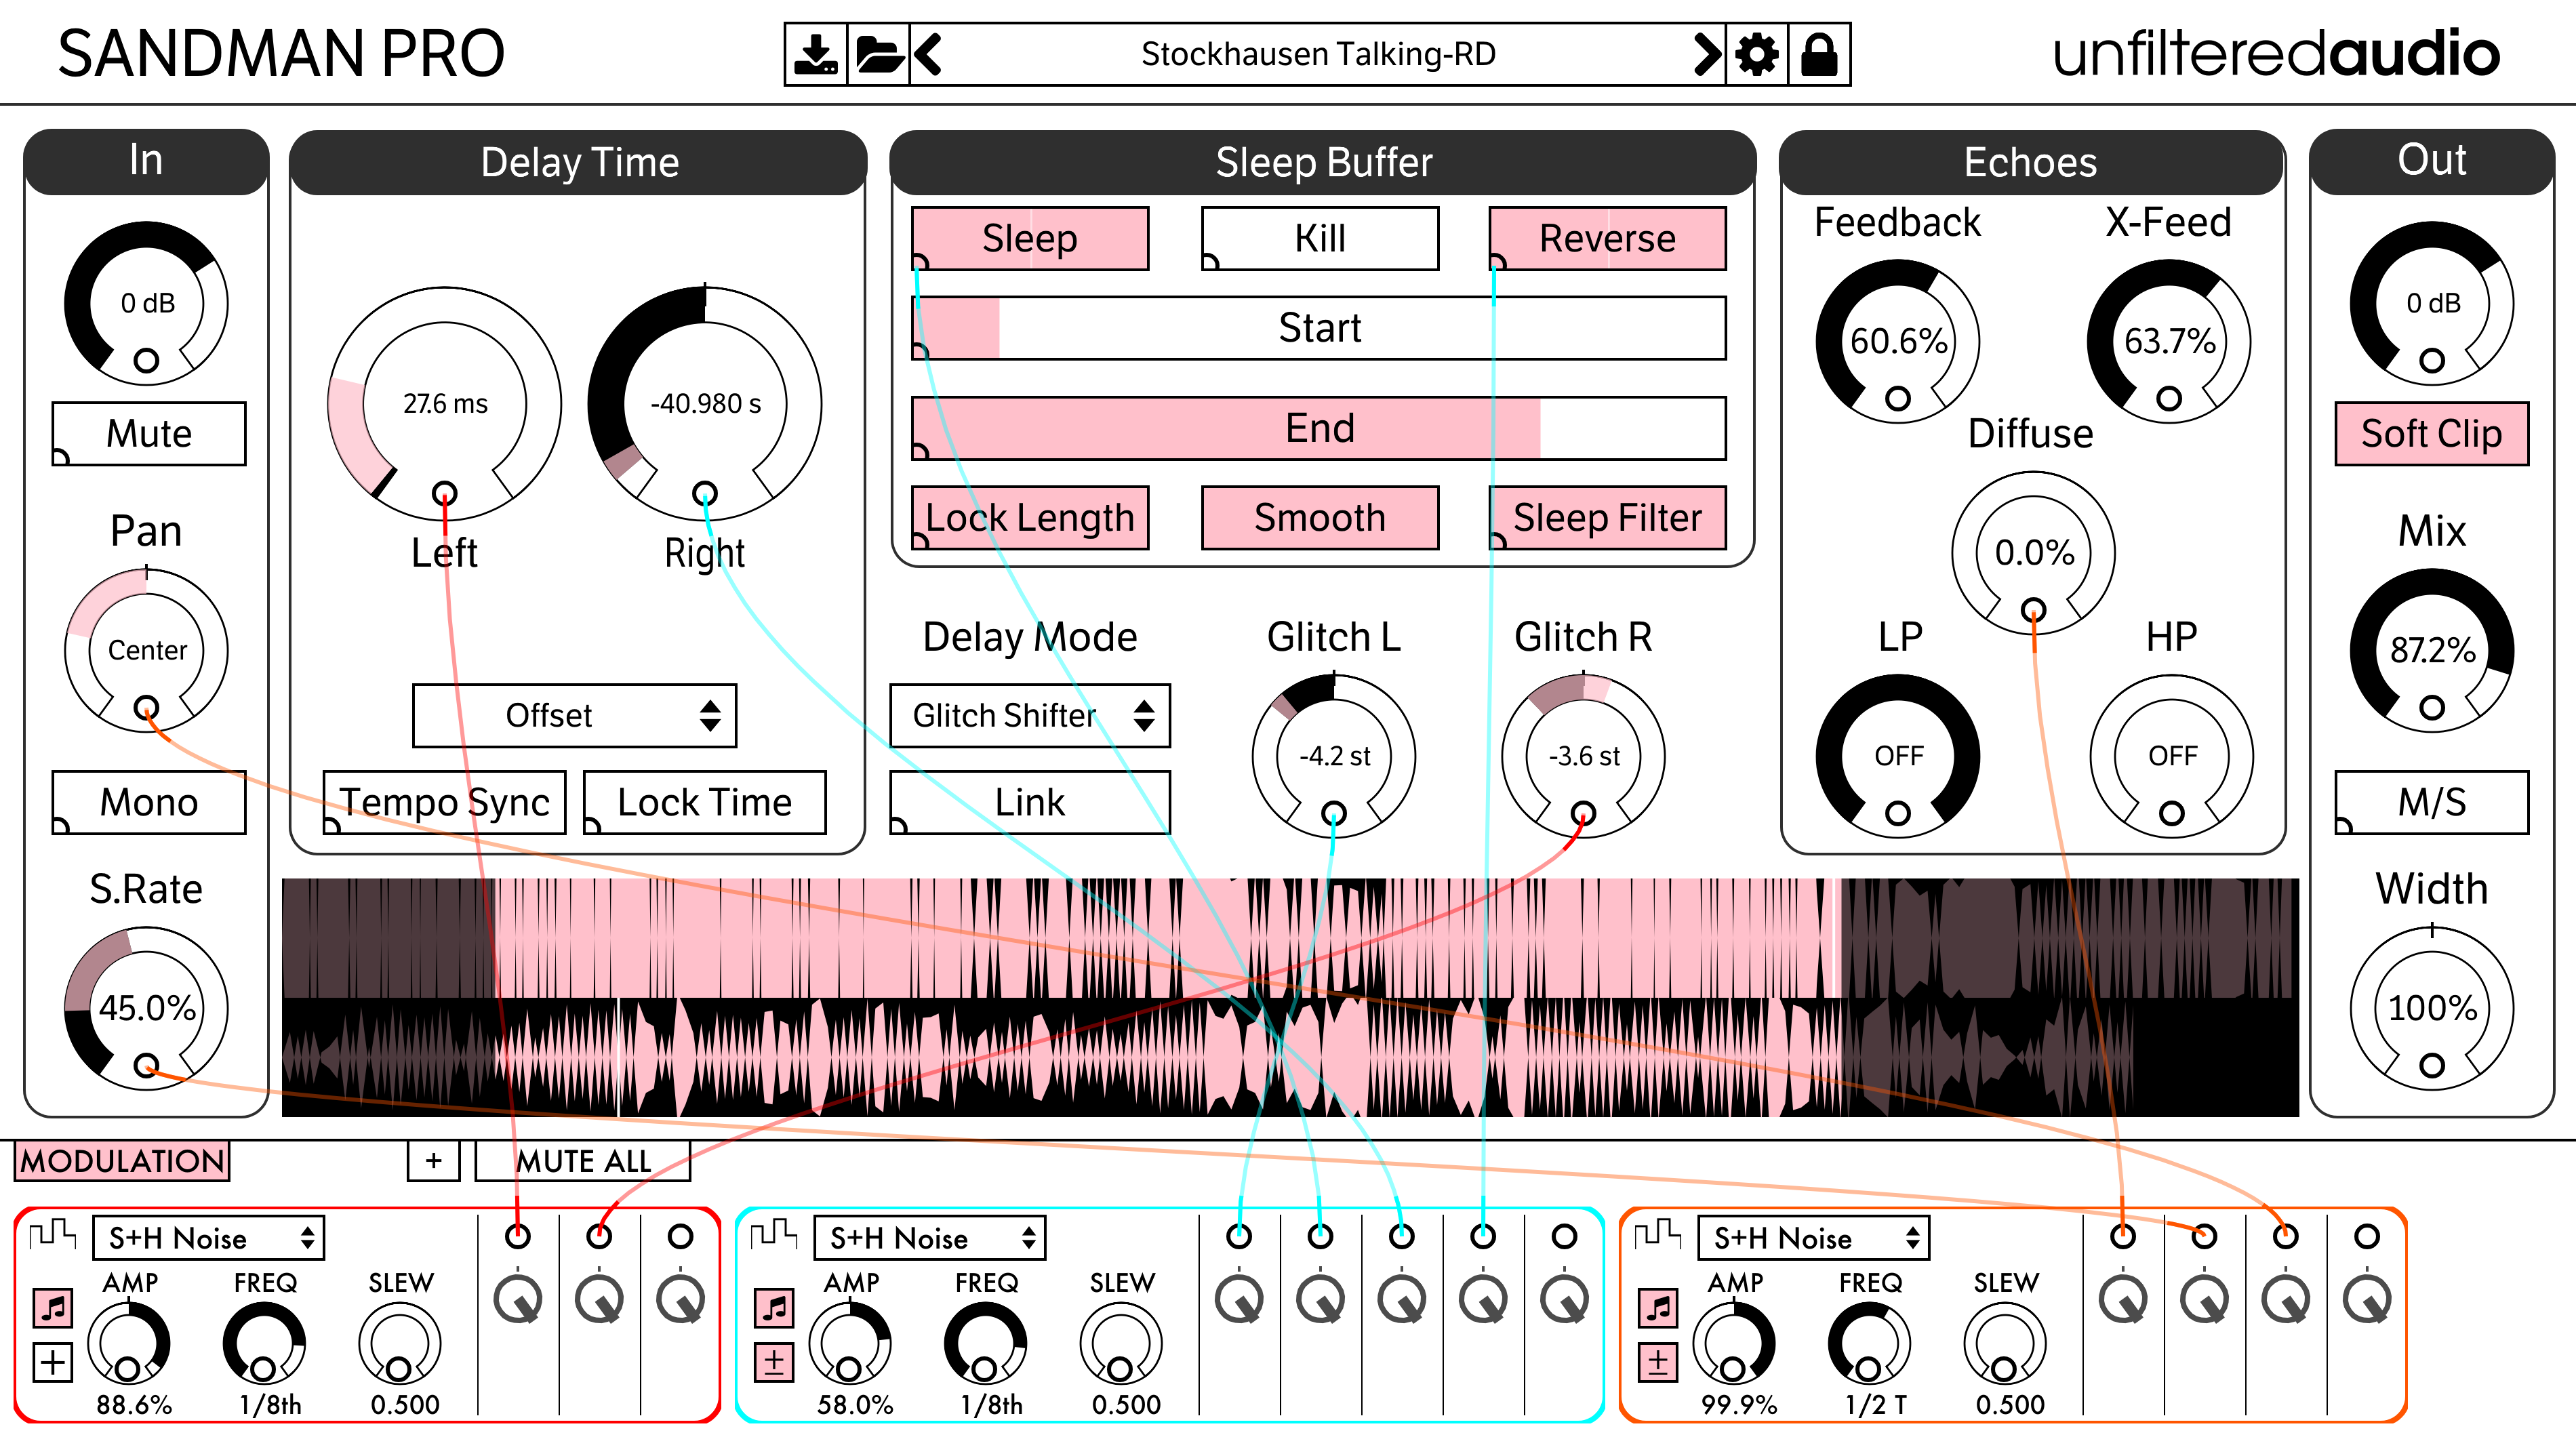
Task: Toggle the Reverse button
Action: tap(1608, 239)
